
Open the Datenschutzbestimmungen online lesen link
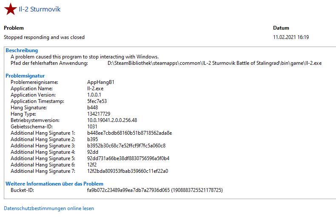pos(49,208)
